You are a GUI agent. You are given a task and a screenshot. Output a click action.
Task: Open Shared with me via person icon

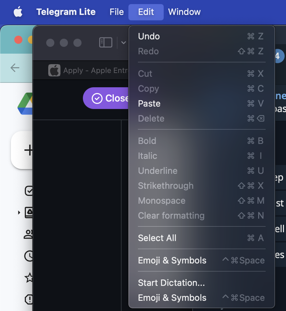point(29,234)
